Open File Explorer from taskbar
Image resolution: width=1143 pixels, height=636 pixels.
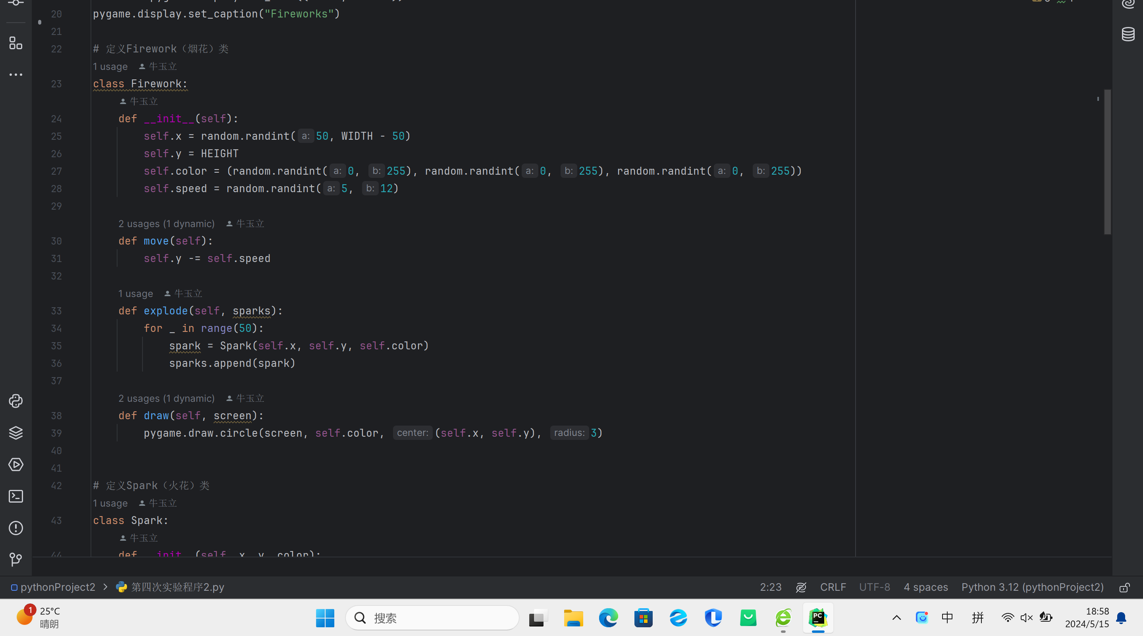[573, 618]
